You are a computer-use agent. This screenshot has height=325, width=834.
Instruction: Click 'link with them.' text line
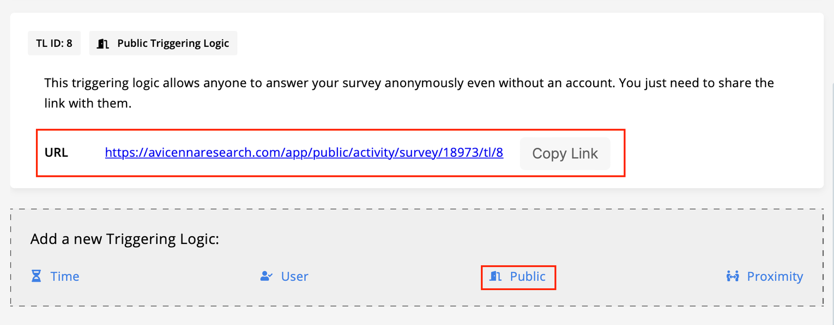click(x=88, y=103)
